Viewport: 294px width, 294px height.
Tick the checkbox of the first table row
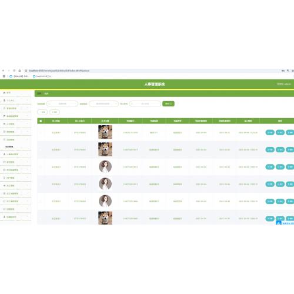(41, 132)
